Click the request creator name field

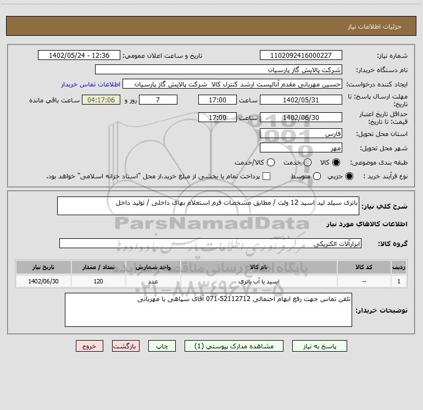coord(232,84)
